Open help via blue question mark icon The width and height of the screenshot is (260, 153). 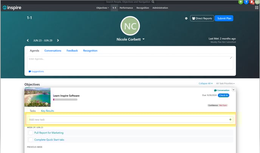pyautogui.click(x=246, y=2)
